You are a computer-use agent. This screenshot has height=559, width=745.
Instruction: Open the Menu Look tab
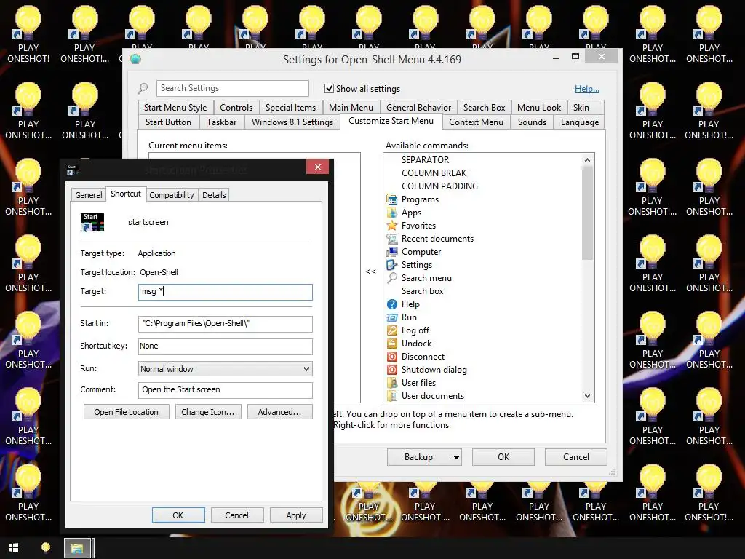[x=539, y=108]
